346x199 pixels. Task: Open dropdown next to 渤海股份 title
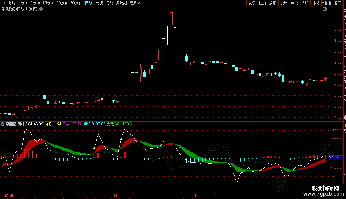pyautogui.click(x=41, y=9)
